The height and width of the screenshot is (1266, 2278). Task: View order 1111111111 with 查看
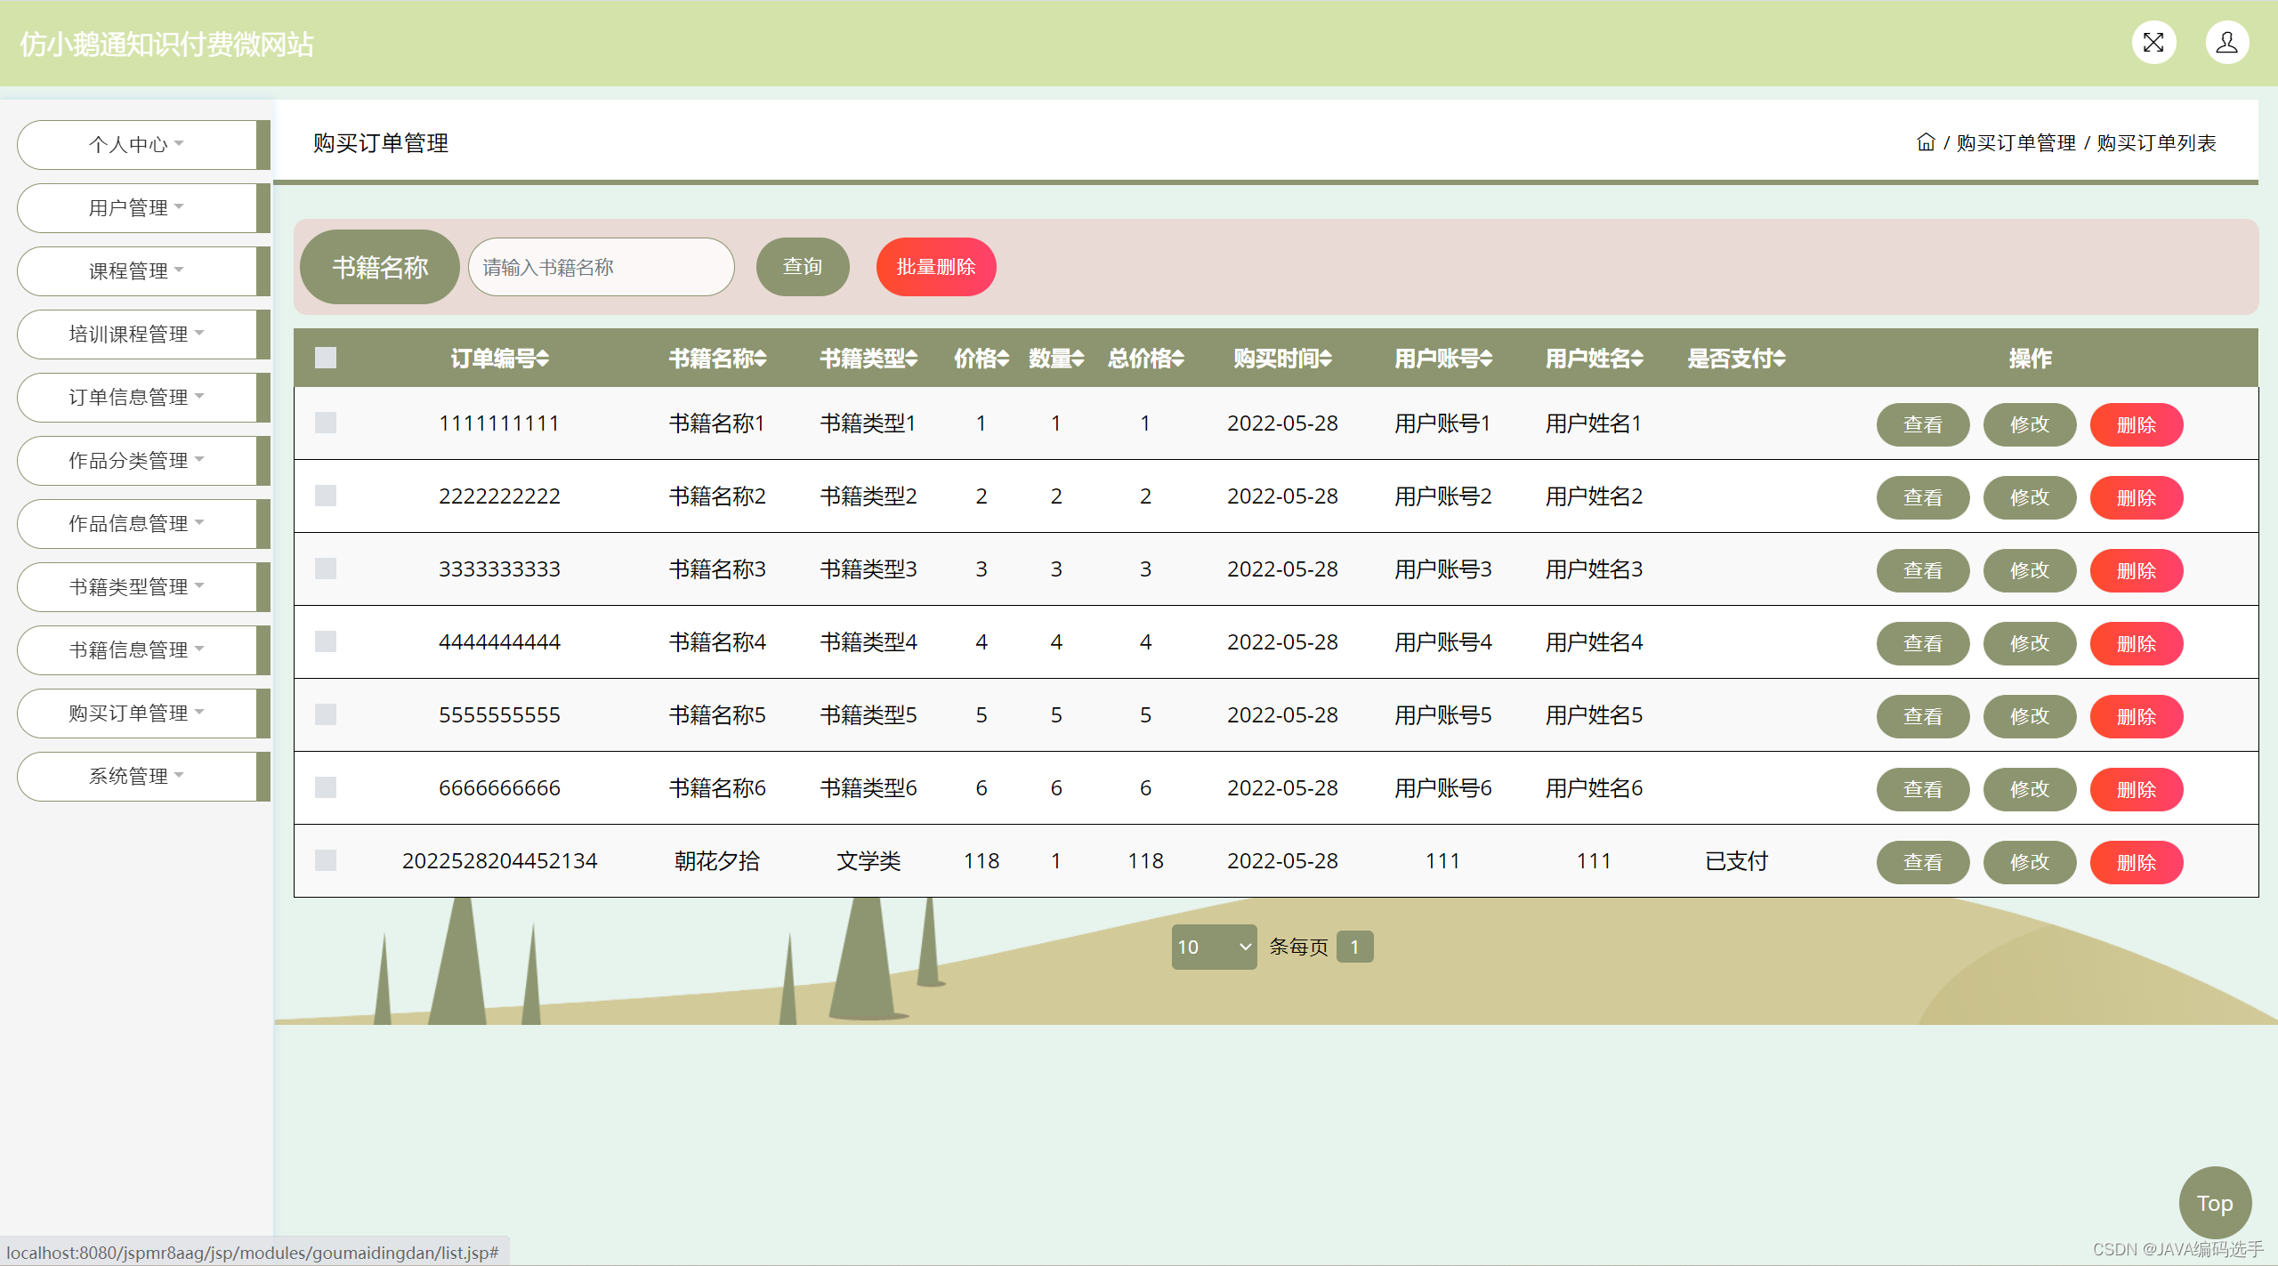(x=1923, y=424)
